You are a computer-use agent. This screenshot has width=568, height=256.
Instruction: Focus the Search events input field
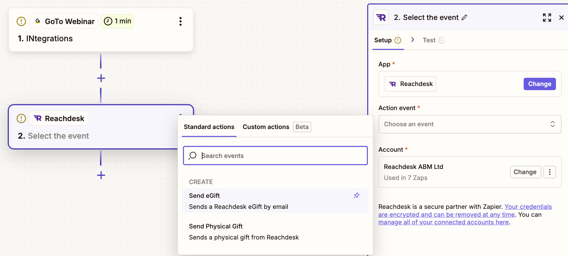275,156
